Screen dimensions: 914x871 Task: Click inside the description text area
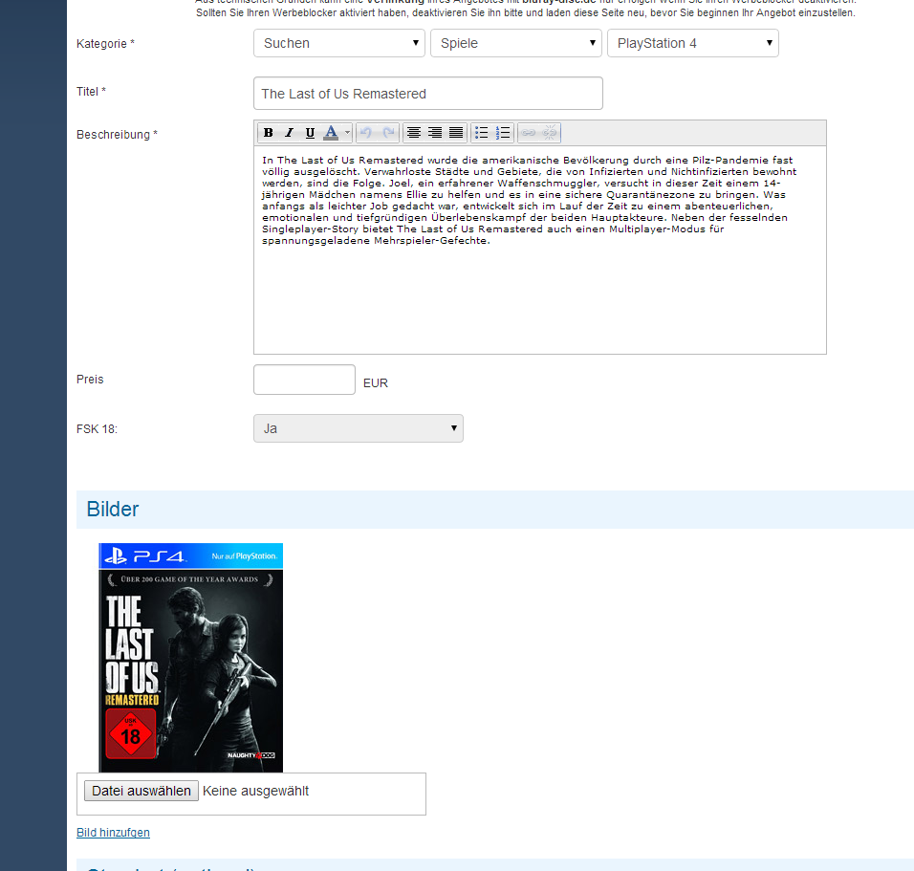pos(540,250)
